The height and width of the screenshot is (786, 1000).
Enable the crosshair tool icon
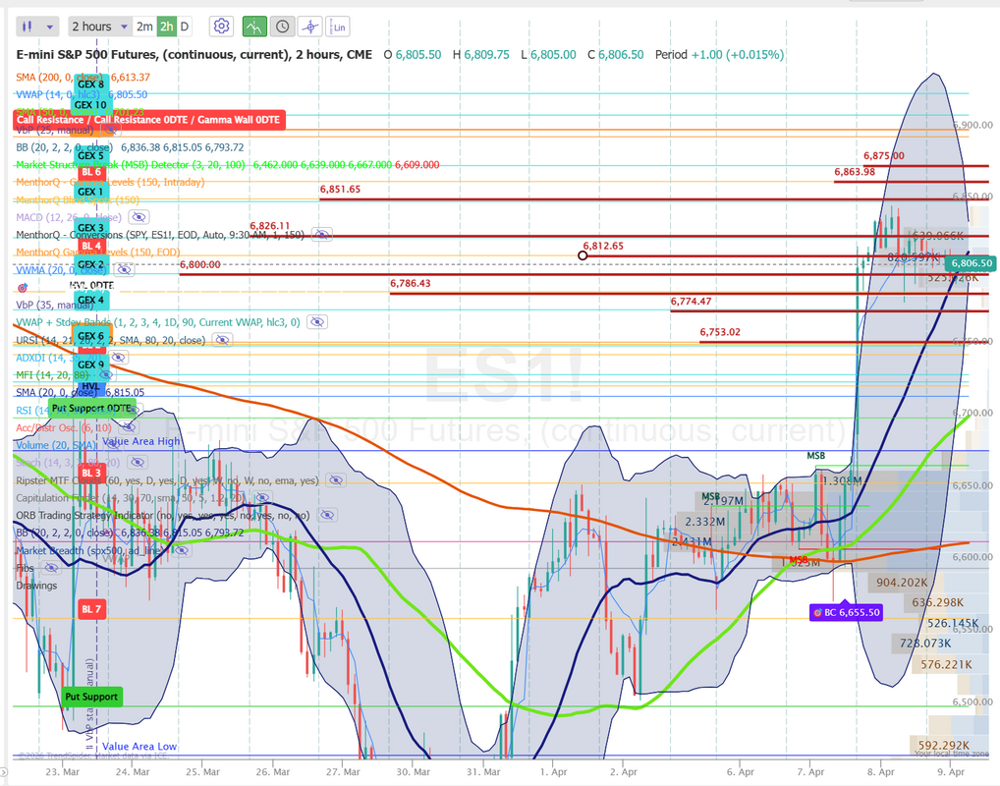coord(310,27)
